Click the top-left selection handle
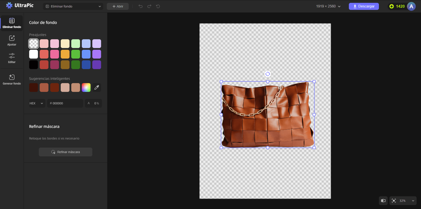 [221, 82]
